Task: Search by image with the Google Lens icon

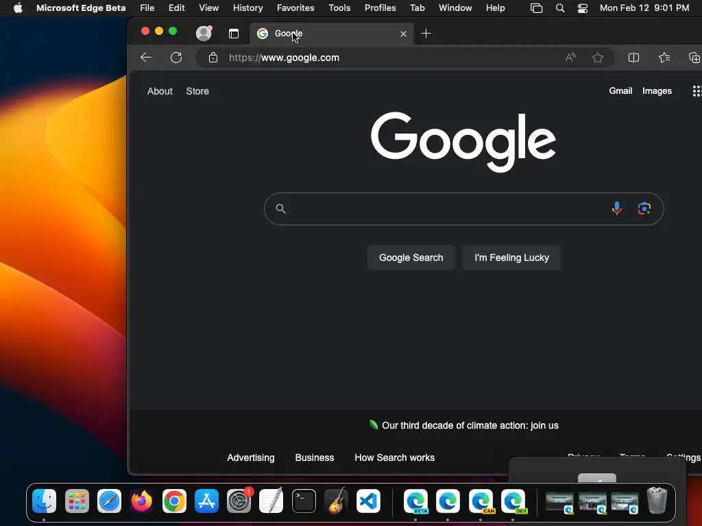Action: point(644,208)
